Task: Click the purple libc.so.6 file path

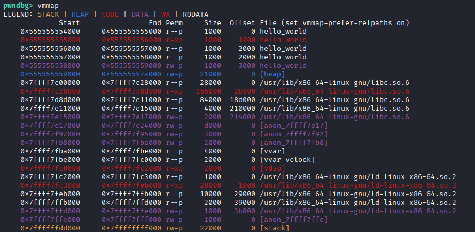Action: (x=334, y=117)
